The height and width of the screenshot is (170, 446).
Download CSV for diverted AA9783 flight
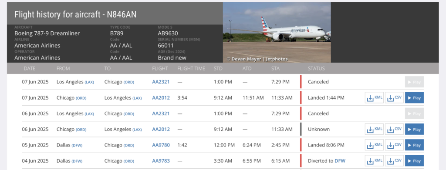pyautogui.click(x=394, y=160)
